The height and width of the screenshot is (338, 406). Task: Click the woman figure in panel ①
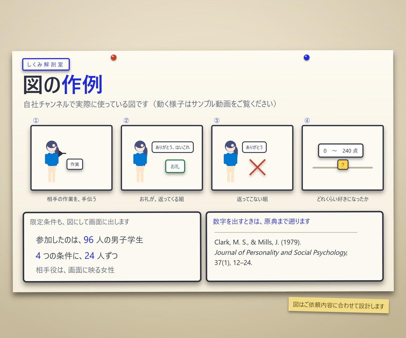click(x=52, y=161)
